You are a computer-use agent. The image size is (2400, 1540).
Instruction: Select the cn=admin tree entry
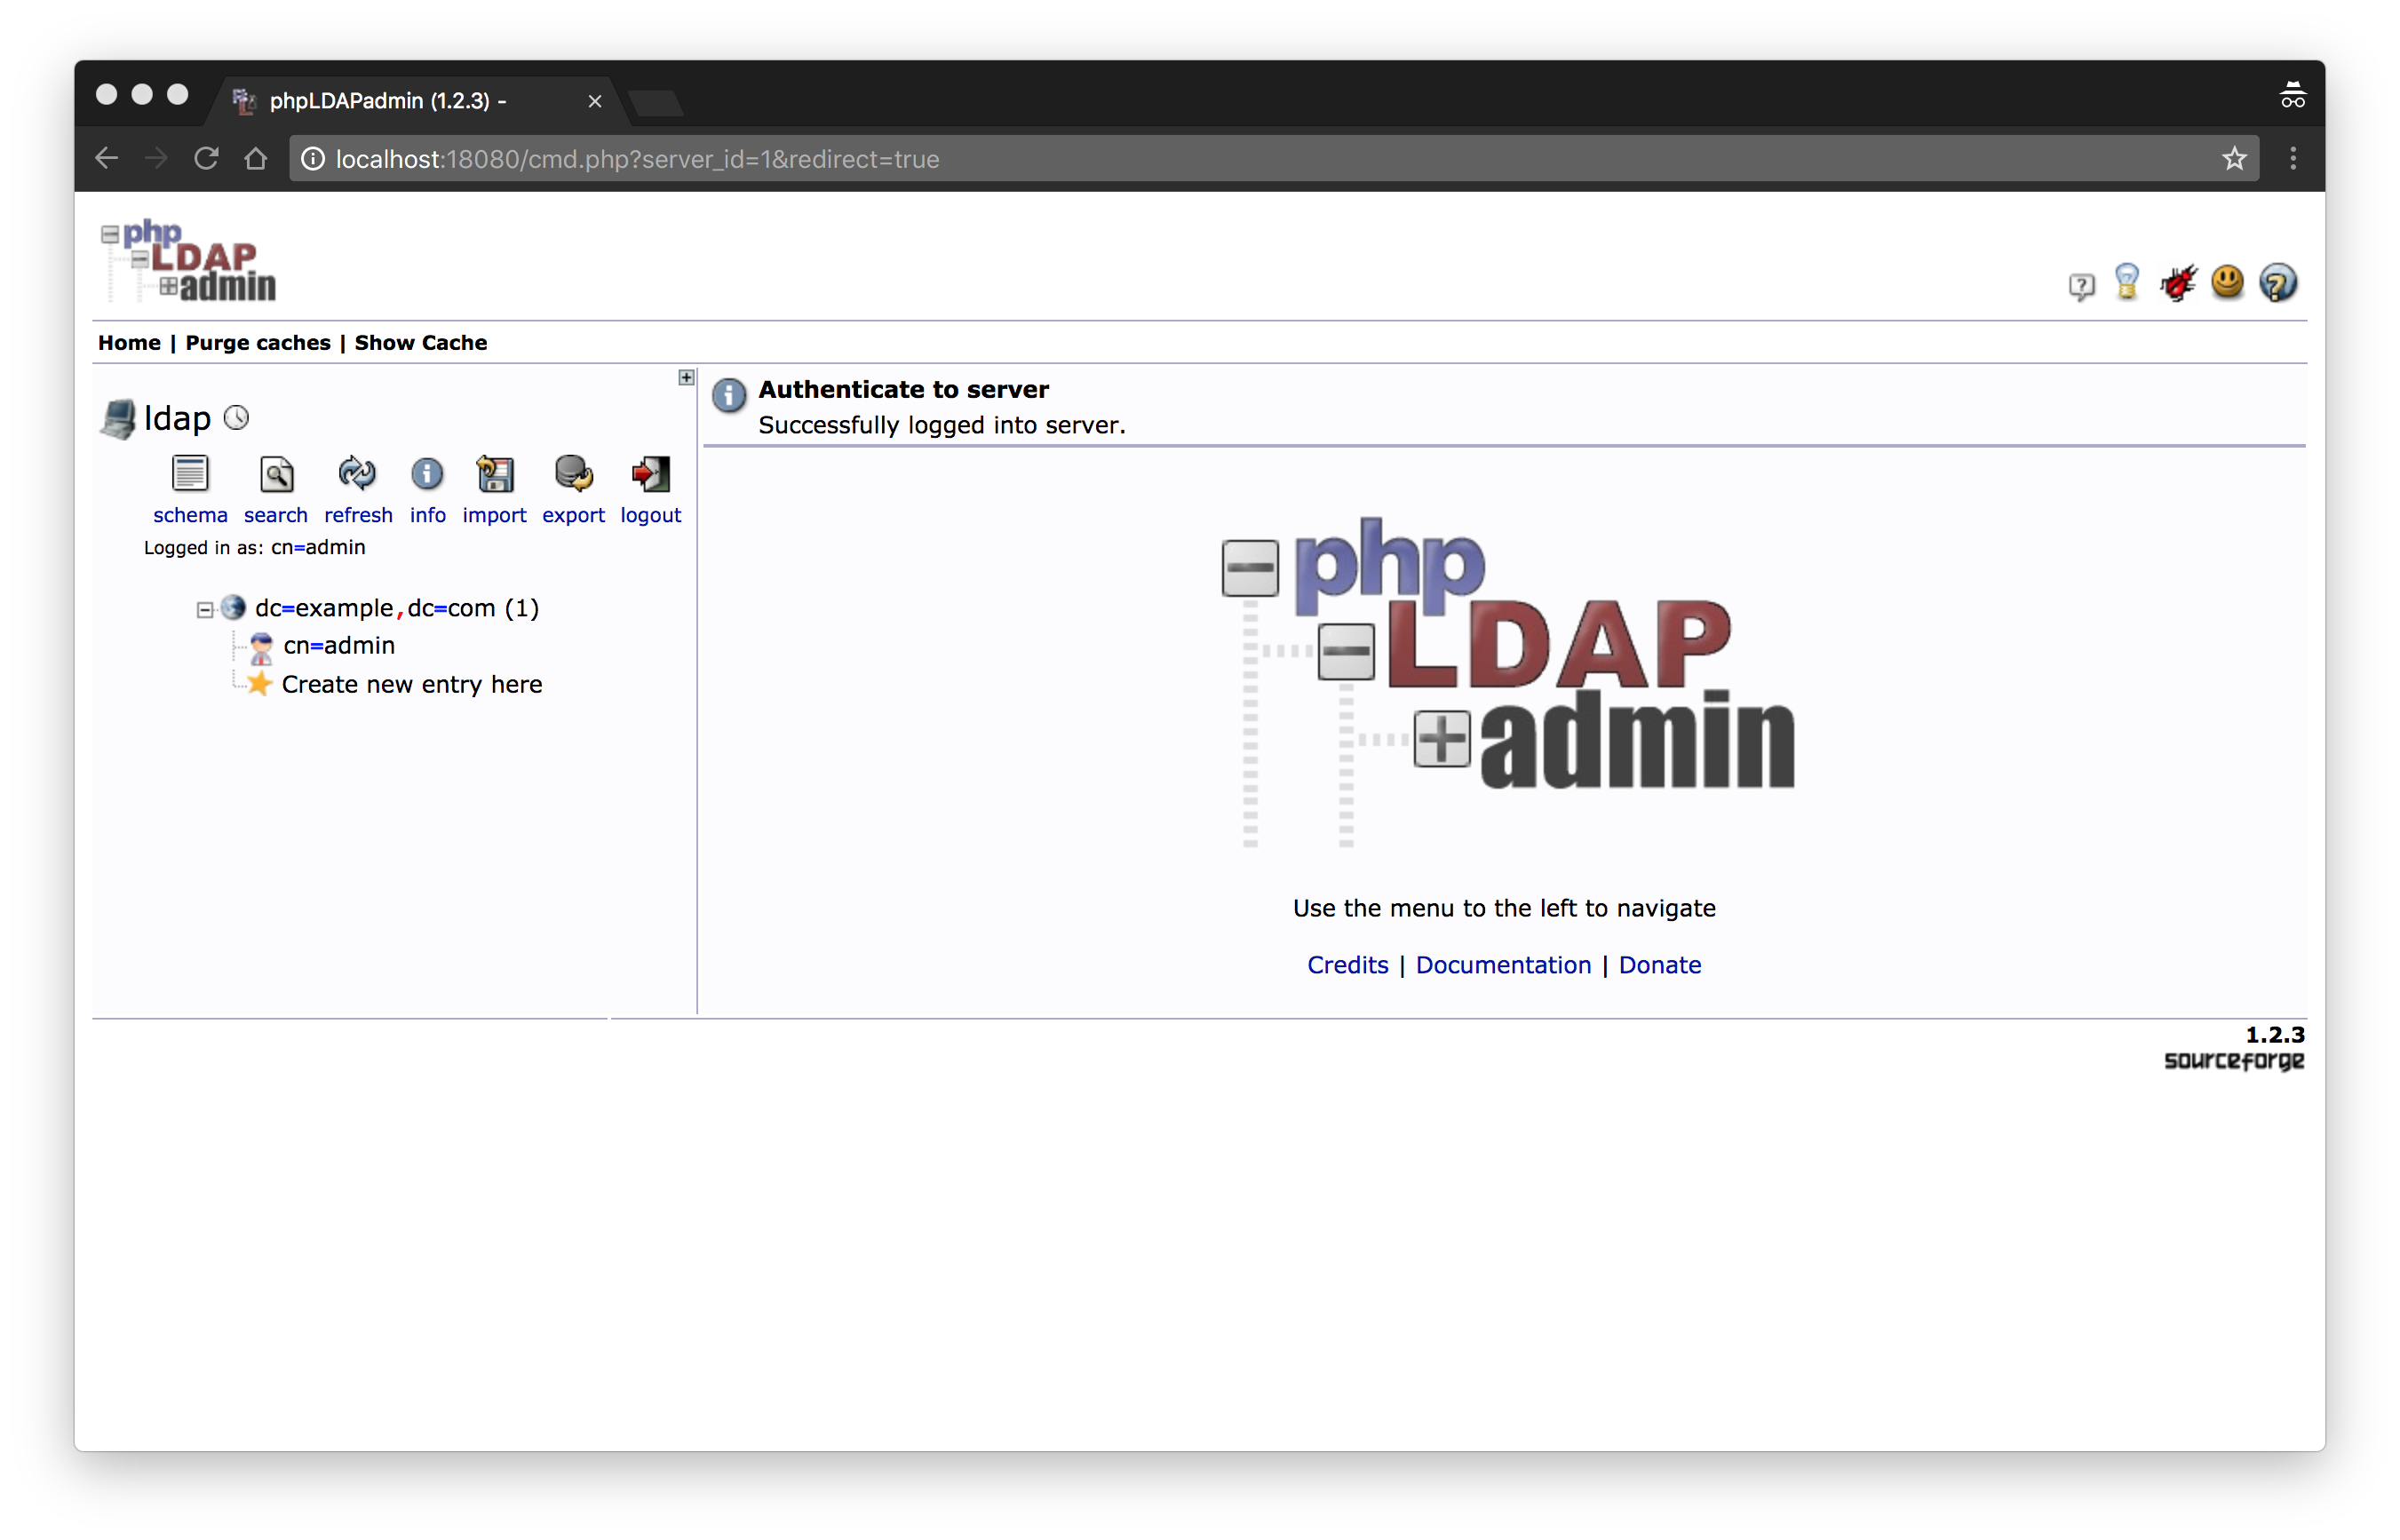pyautogui.click(x=338, y=645)
